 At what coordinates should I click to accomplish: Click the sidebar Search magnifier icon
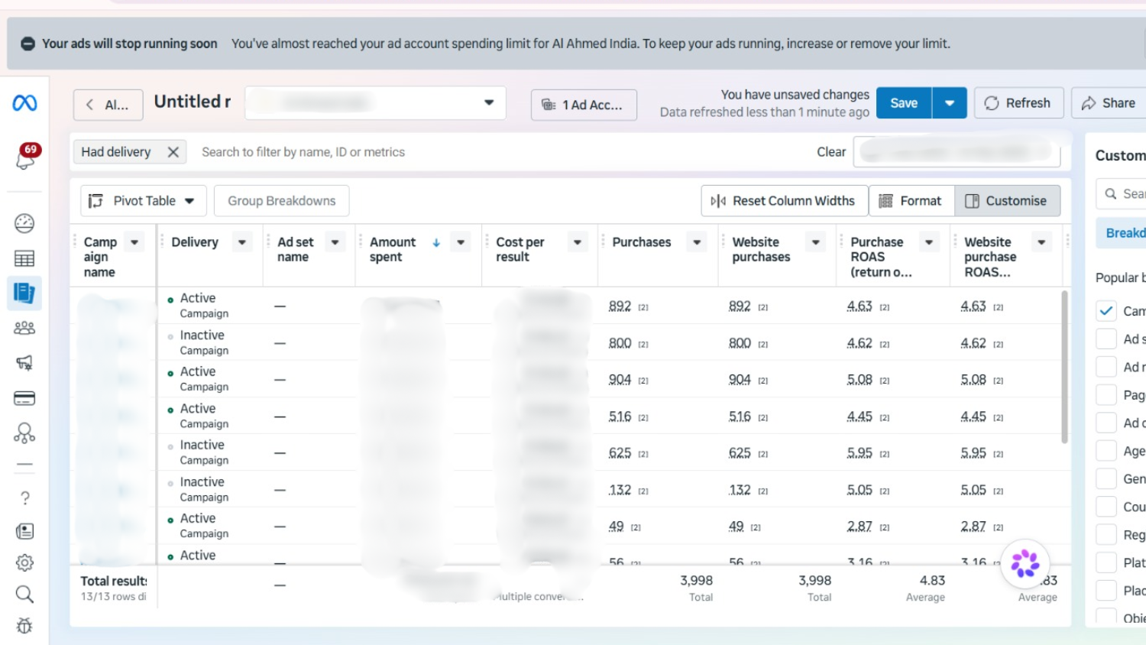(x=24, y=595)
